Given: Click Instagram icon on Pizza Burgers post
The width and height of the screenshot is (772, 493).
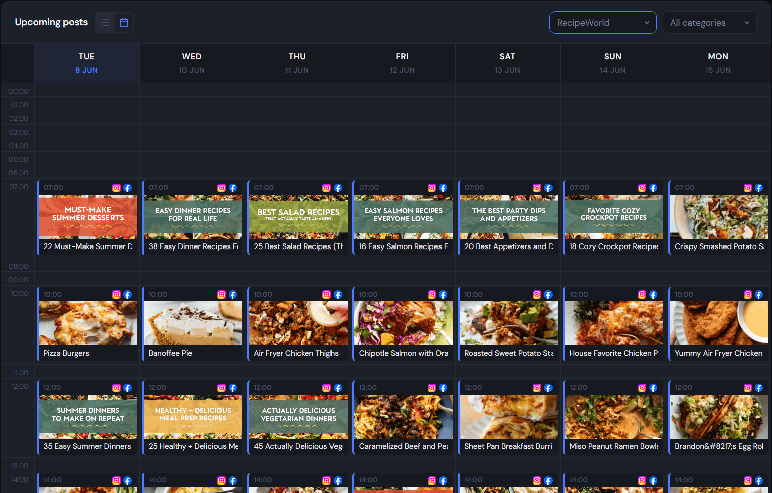Looking at the screenshot, I should click(x=116, y=295).
